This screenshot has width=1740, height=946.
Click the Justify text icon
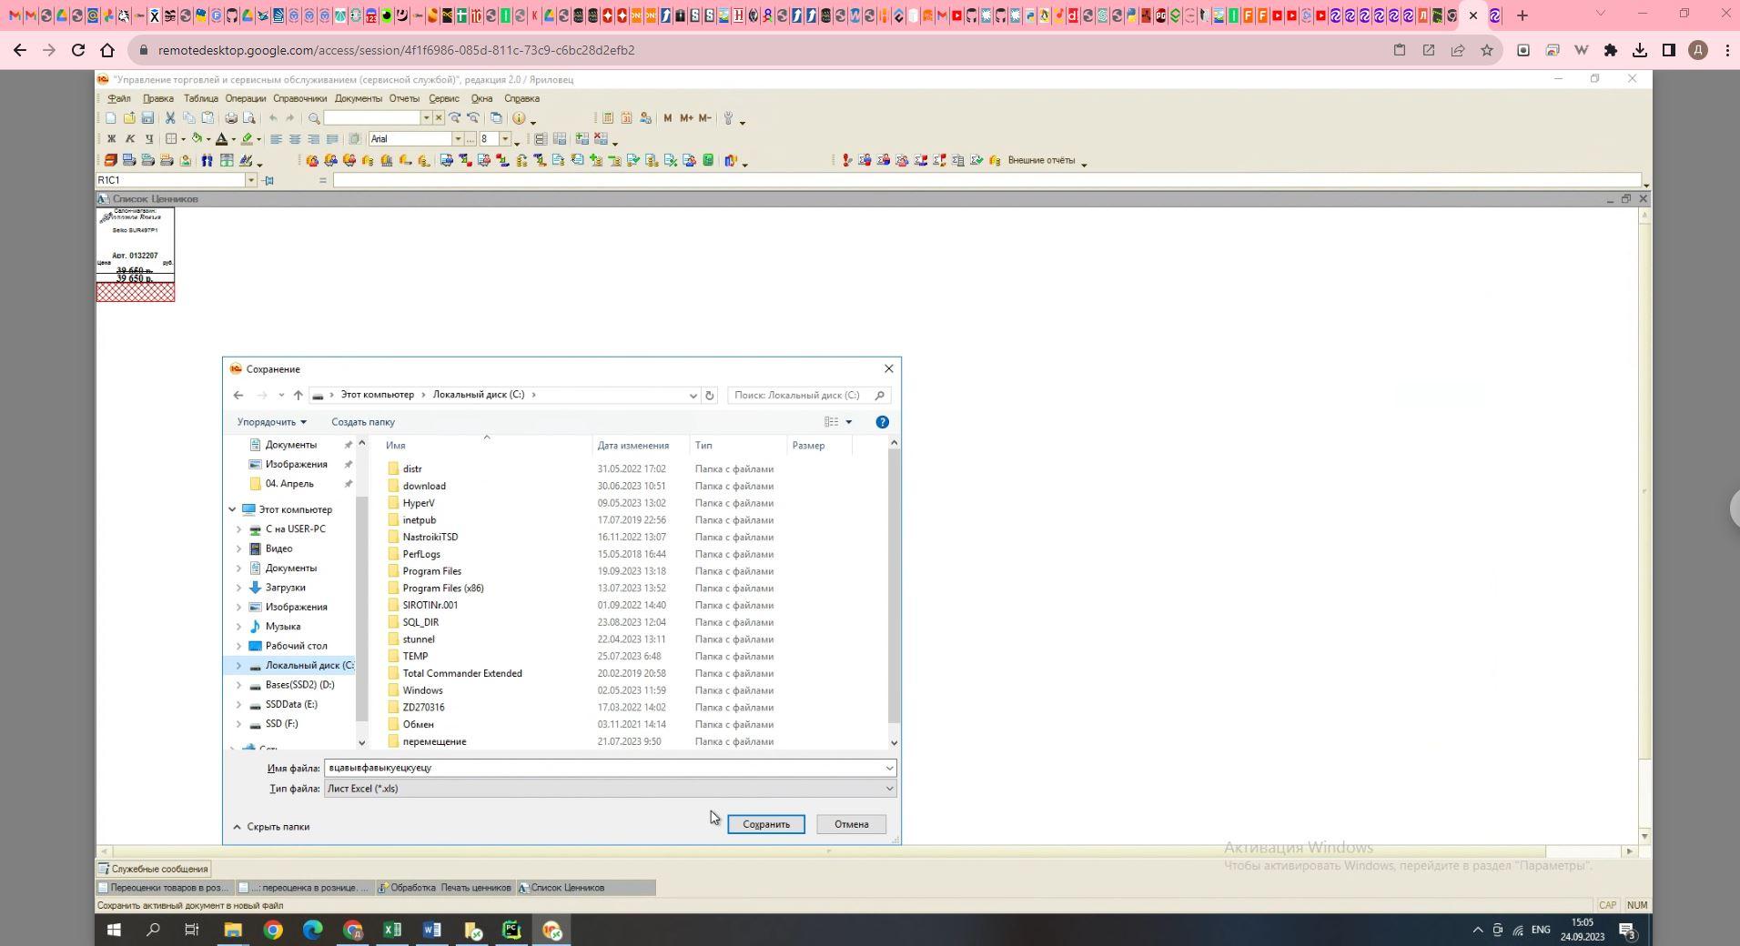click(332, 139)
